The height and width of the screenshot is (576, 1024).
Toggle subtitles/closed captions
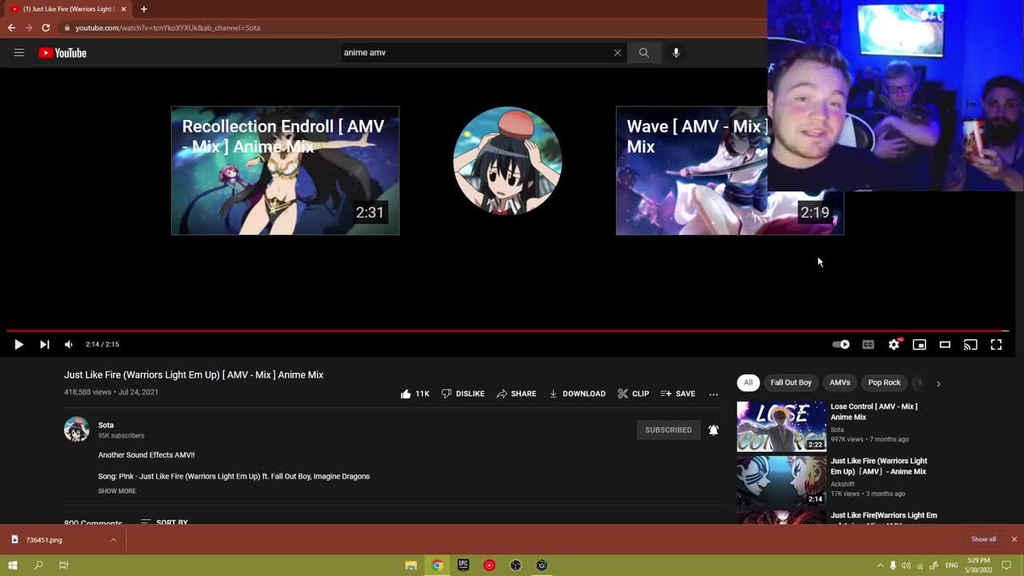tap(868, 345)
